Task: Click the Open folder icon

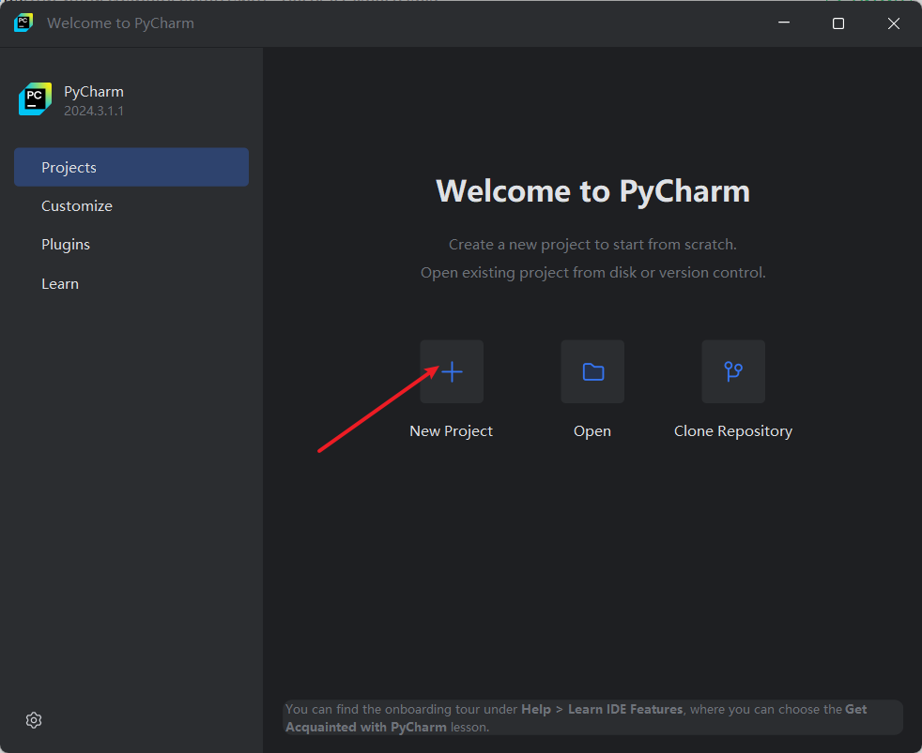Action: pos(592,371)
